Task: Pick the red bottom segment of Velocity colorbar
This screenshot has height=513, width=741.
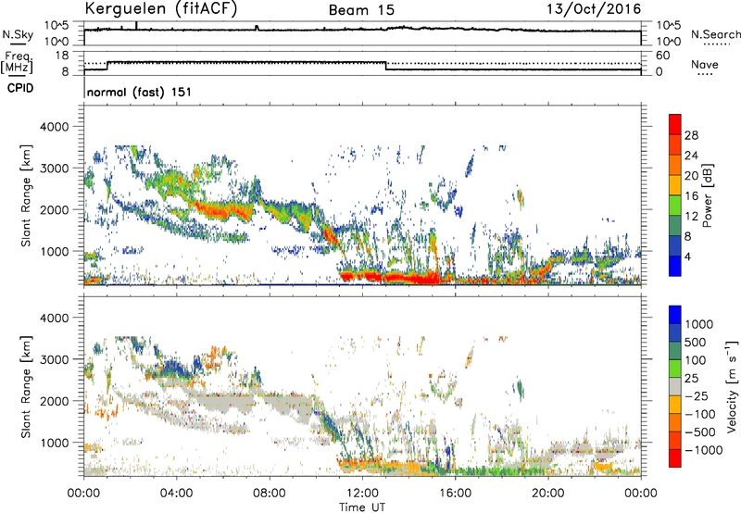Action: point(675,458)
